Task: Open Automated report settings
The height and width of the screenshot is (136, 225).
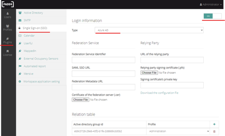Action: [x=41, y=66]
